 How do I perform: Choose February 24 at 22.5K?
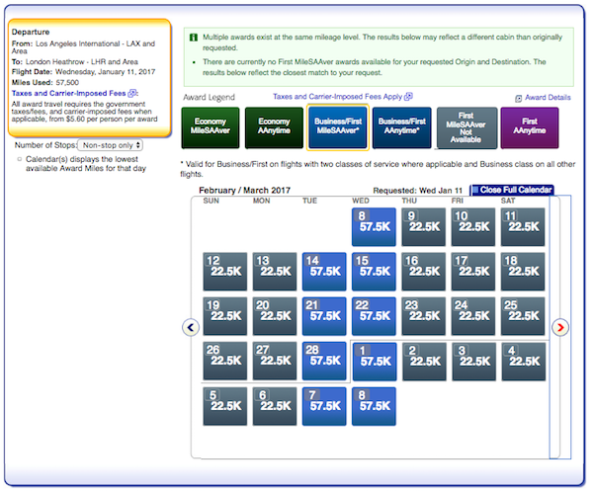tap(473, 316)
